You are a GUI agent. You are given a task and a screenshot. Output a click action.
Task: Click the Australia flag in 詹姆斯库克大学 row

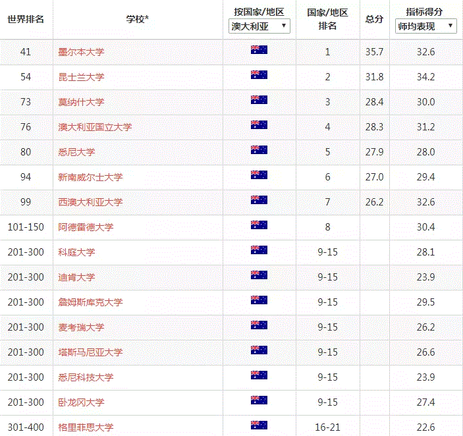[x=259, y=300]
